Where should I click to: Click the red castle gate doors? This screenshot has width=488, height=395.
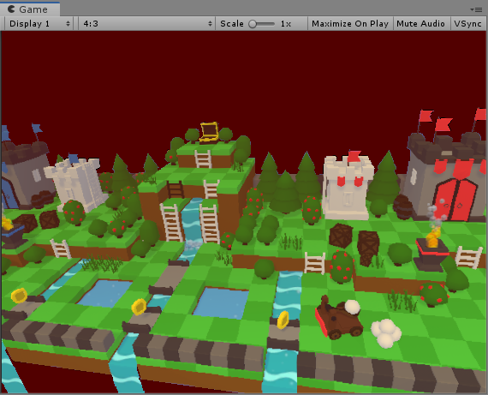pyautogui.click(x=455, y=200)
